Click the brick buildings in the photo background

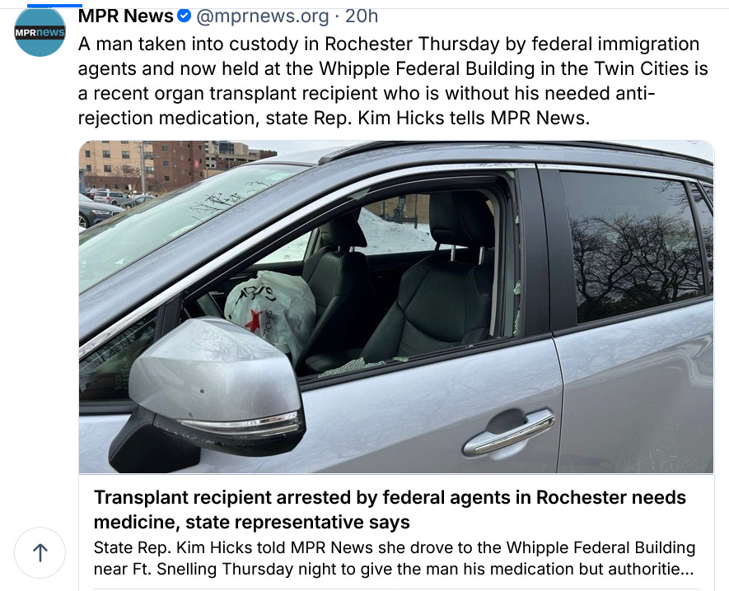coord(167,165)
